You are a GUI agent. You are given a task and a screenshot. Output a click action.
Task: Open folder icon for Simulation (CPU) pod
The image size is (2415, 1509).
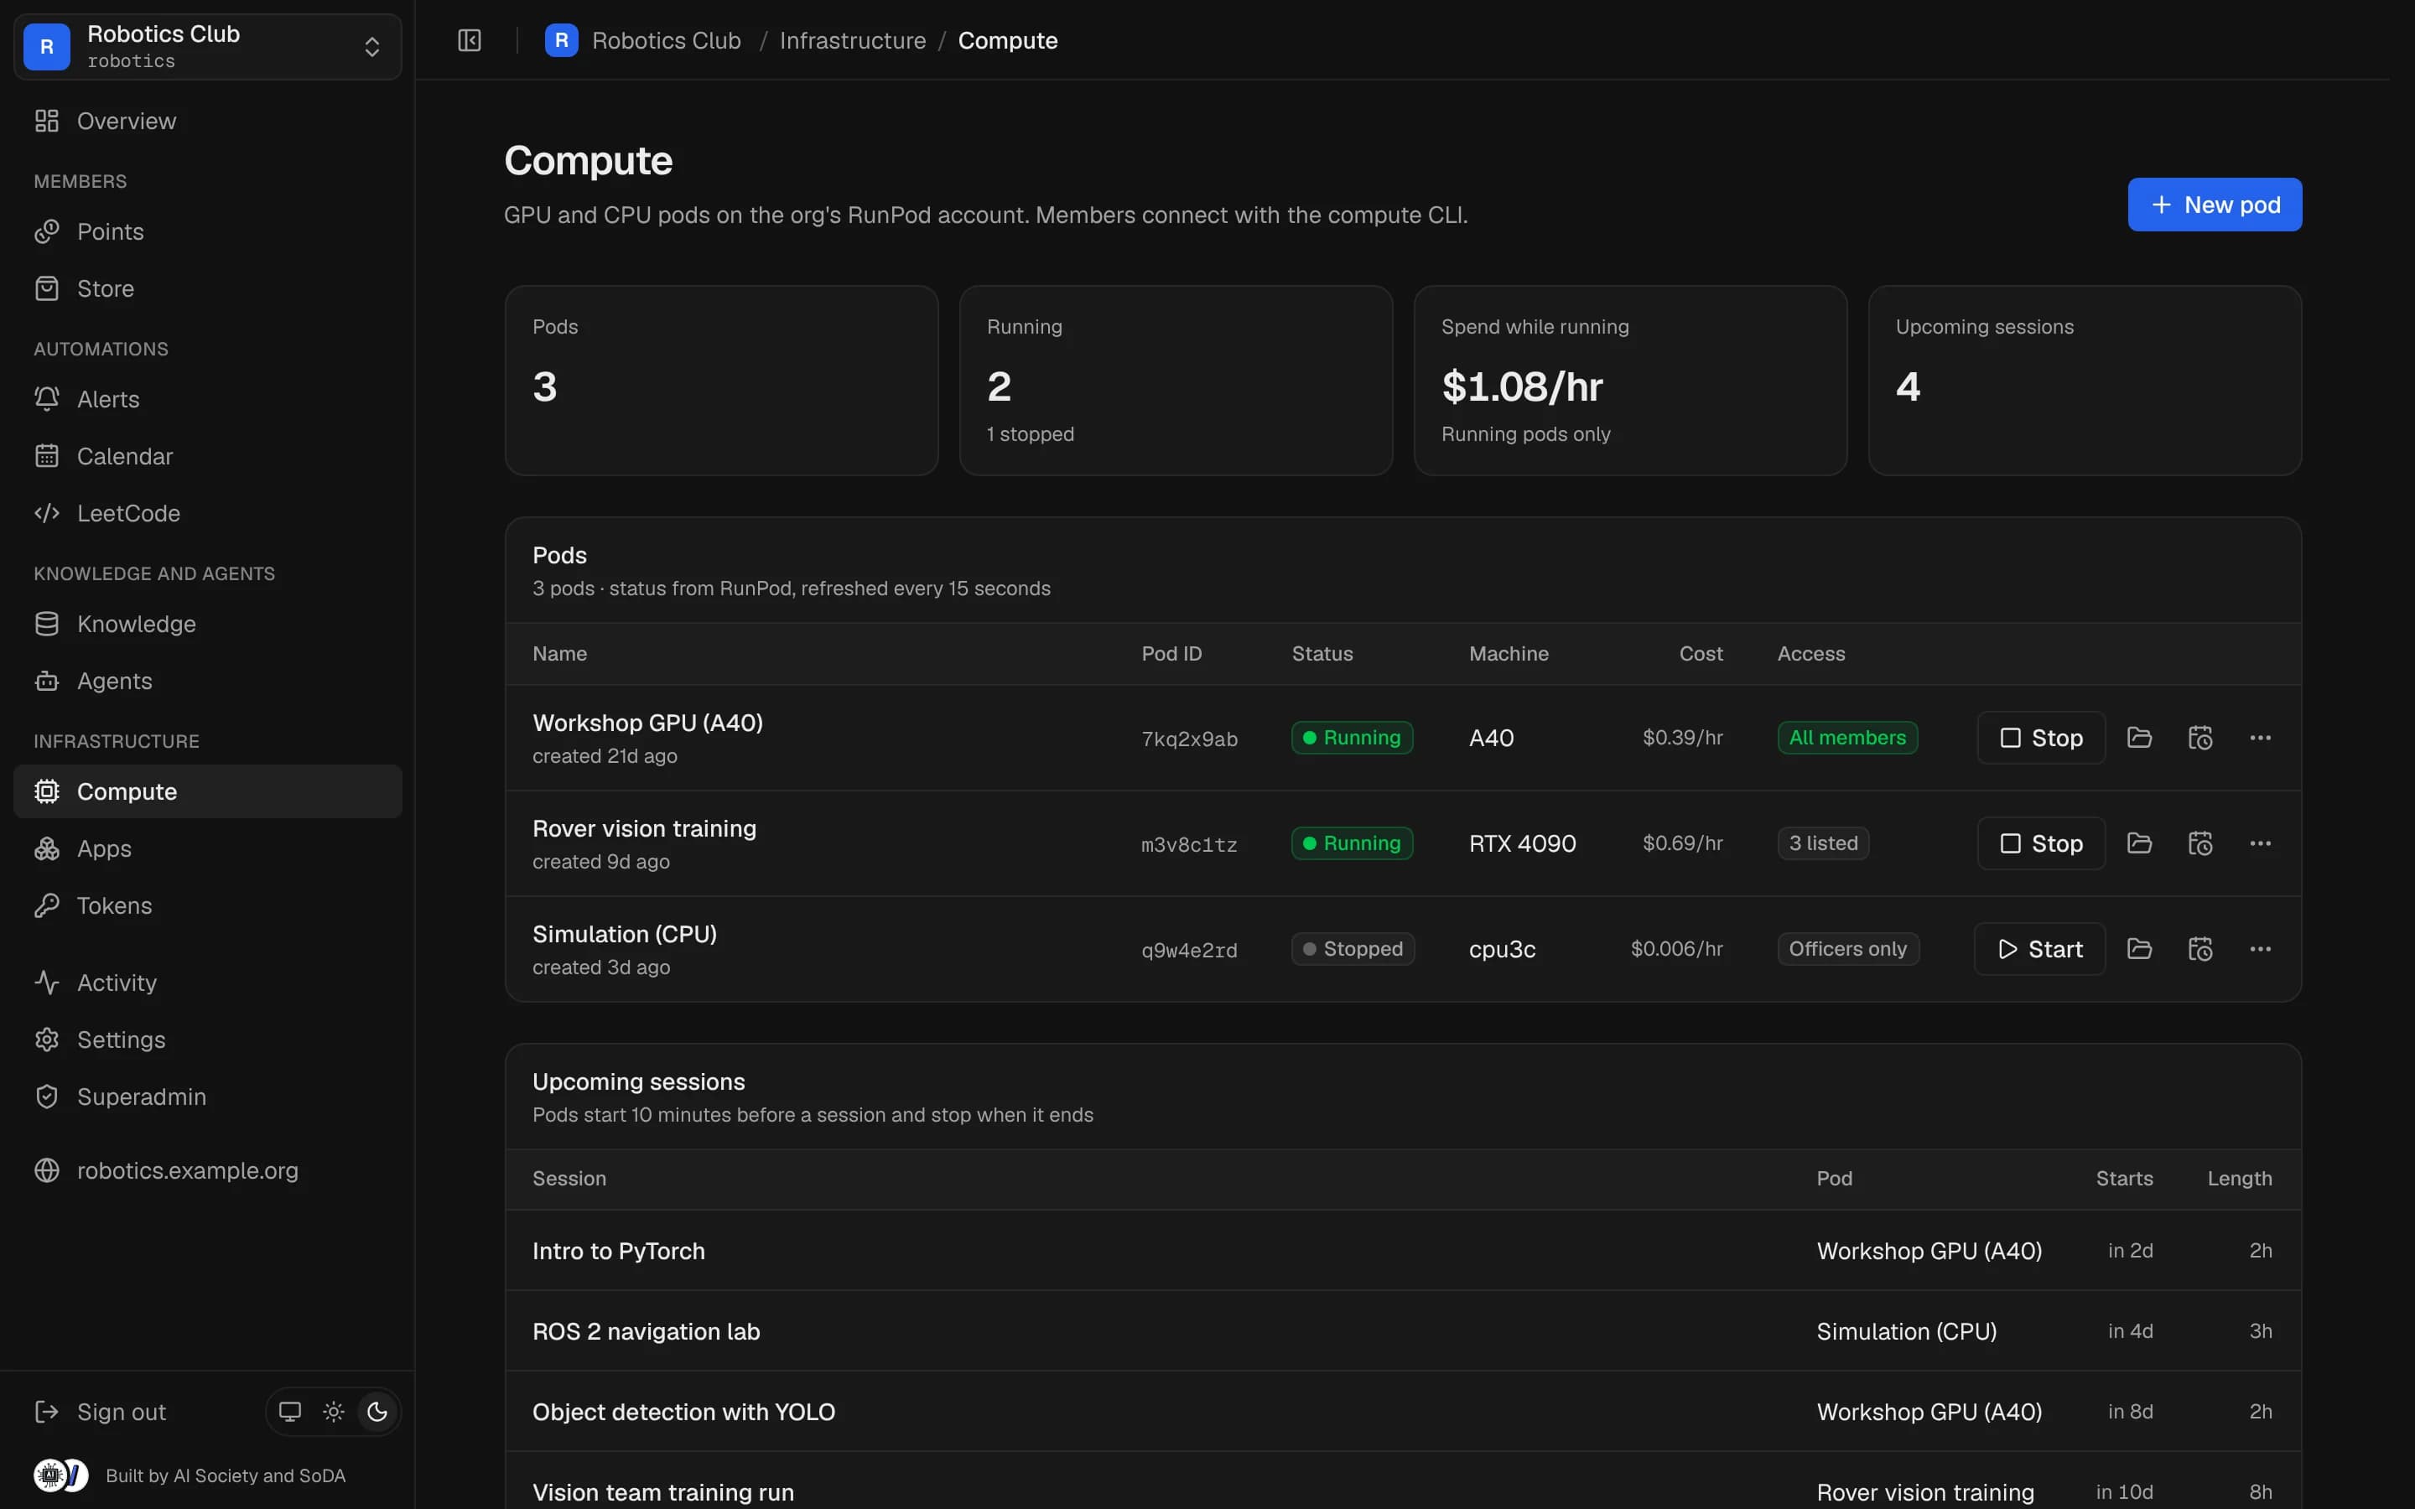[x=2138, y=949]
